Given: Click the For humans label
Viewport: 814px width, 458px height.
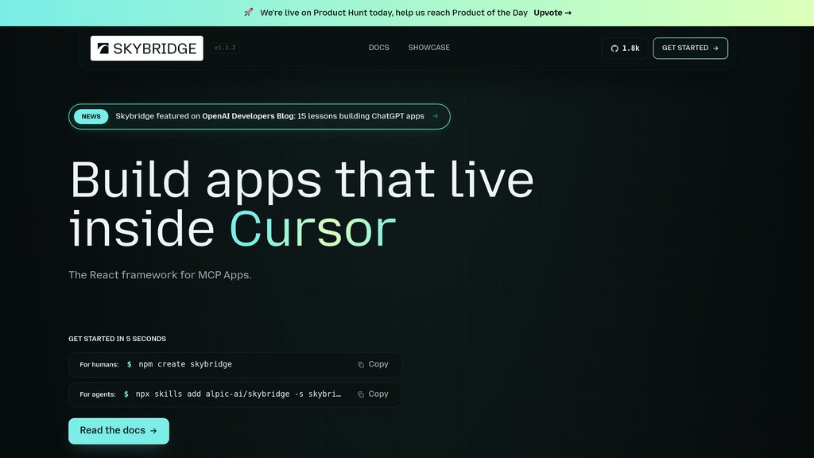Looking at the screenshot, I should (99, 364).
